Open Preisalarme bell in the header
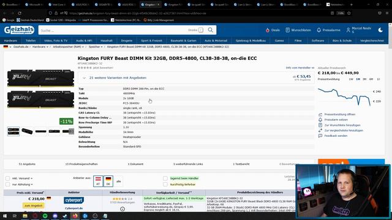The height and width of the screenshot is (220, 392). coord(328,30)
